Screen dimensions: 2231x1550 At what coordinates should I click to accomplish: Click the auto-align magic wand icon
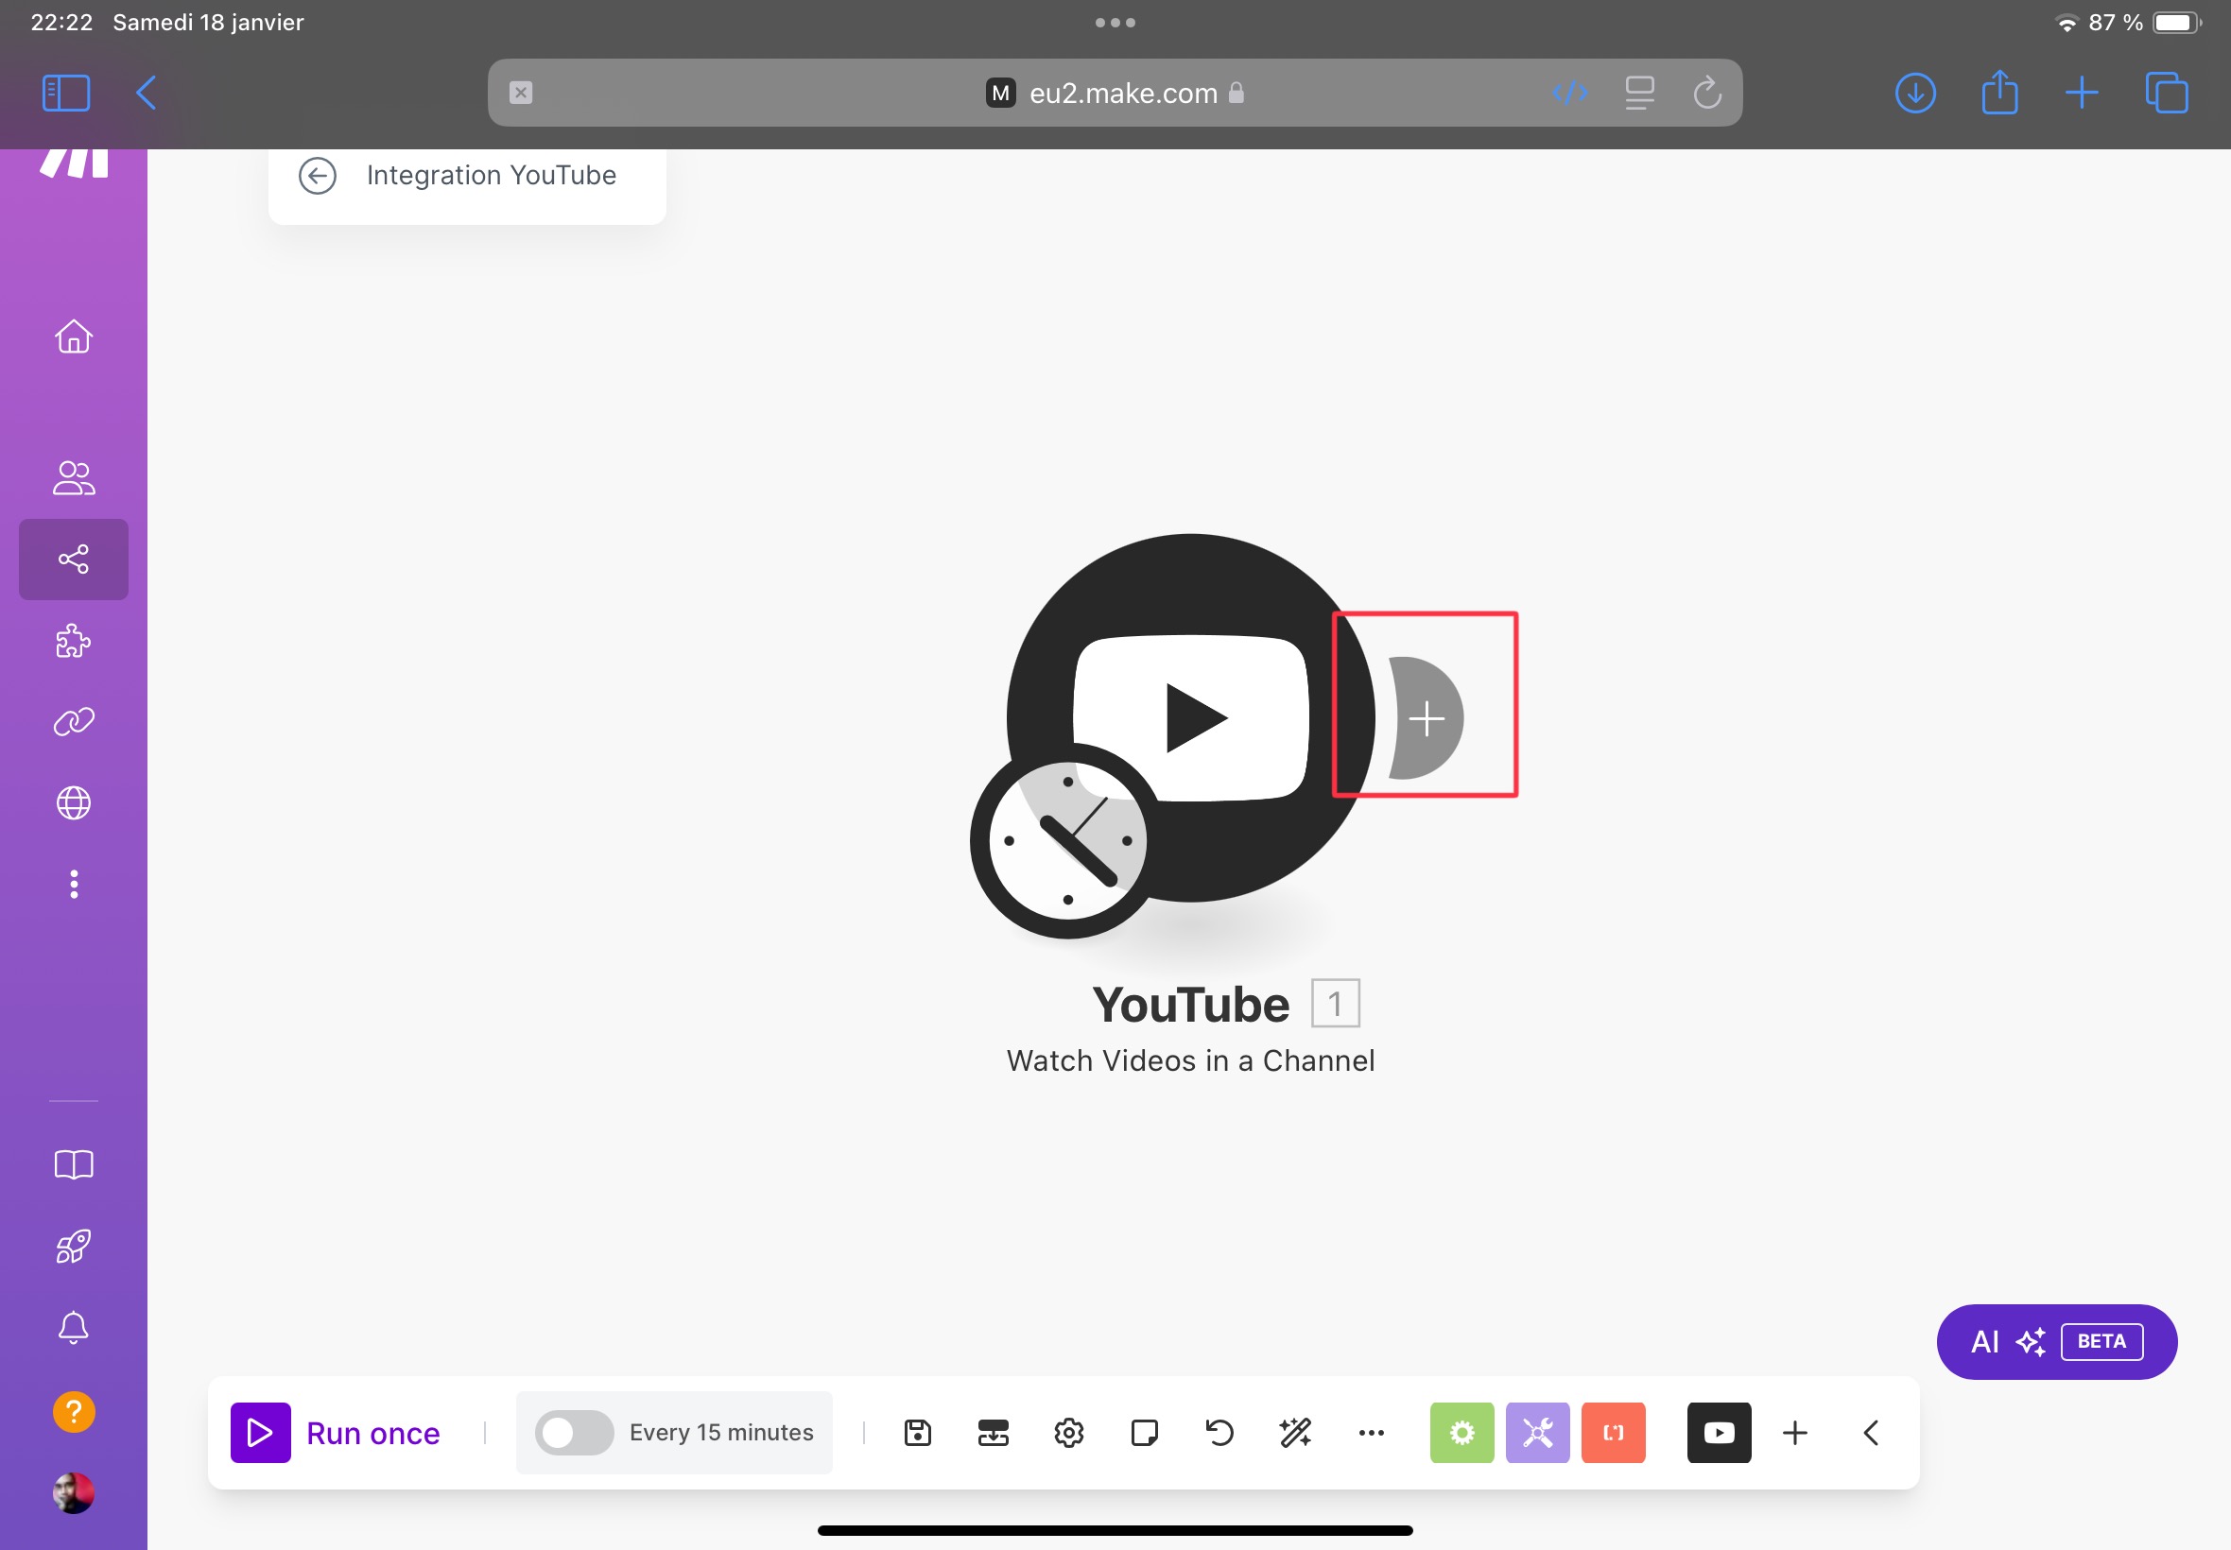[1295, 1433]
